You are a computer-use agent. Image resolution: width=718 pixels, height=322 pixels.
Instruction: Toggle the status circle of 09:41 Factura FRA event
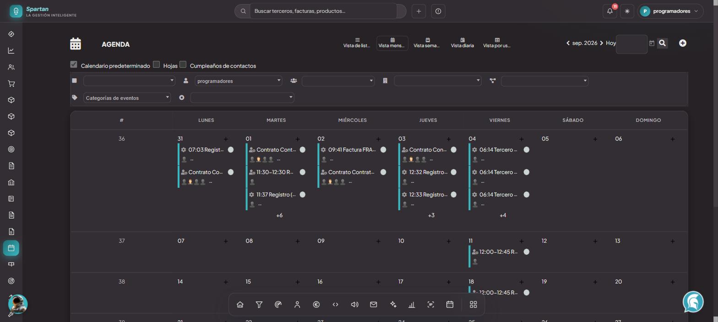coord(383,150)
